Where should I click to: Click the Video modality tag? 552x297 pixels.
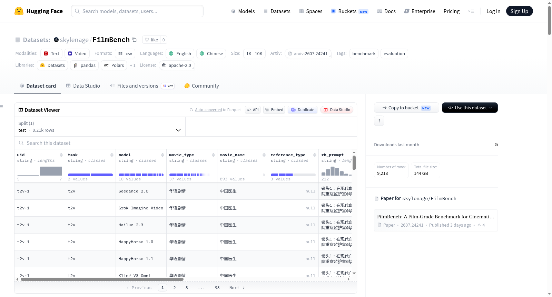click(77, 53)
